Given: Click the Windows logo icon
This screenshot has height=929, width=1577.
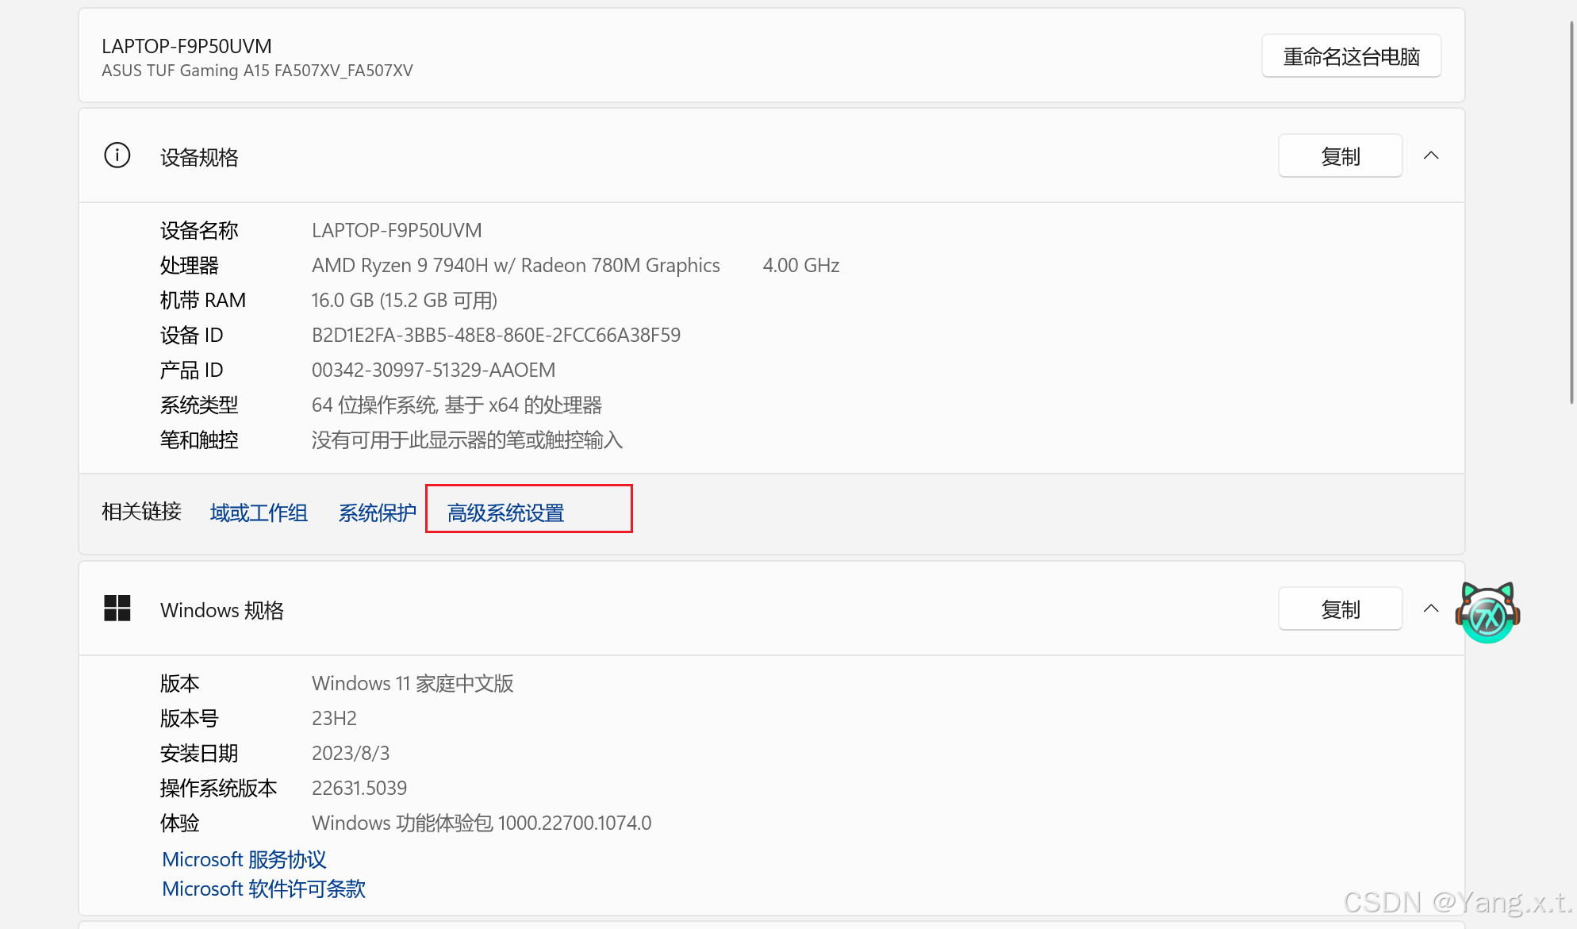Looking at the screenshot, I should point(117,608).
